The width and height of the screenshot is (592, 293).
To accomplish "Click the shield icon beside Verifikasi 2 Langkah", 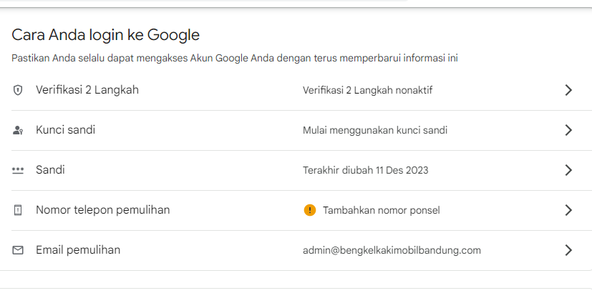I will (19, 91).
